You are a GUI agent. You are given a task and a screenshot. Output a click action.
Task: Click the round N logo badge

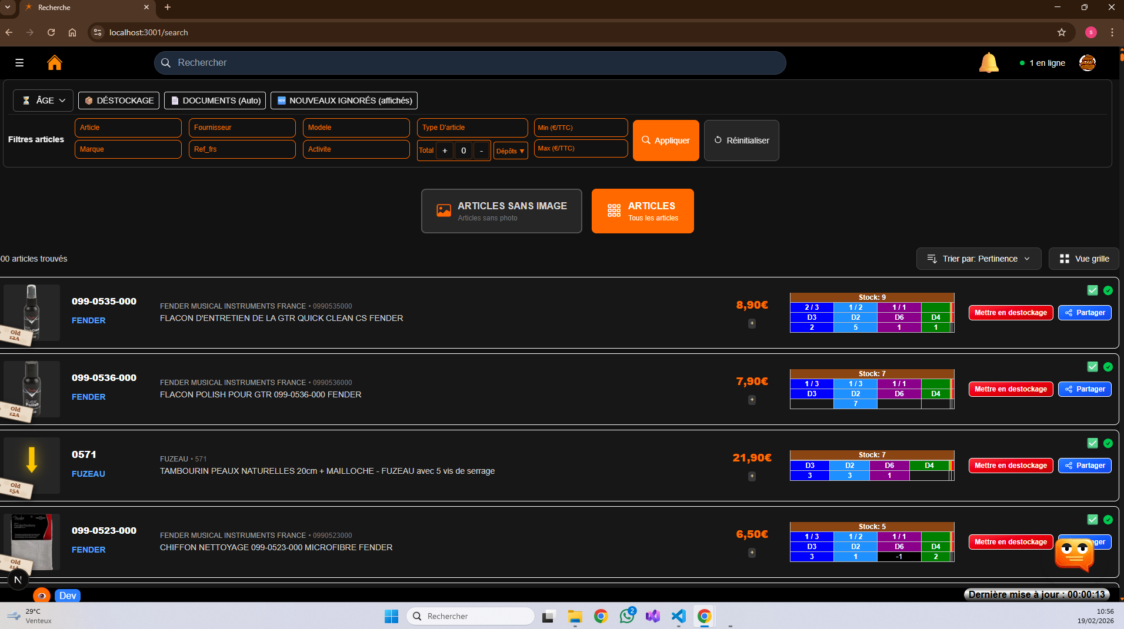[x=18, y=580]
